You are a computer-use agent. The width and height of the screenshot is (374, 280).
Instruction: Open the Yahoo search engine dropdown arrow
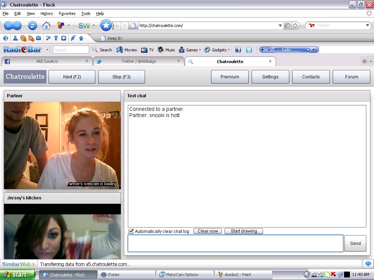pos(367,25)
